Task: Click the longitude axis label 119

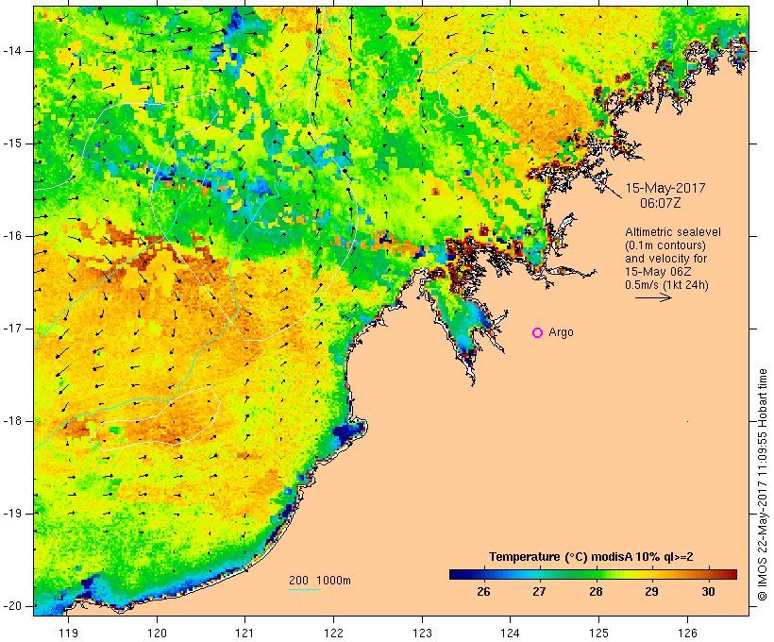Action: coord(68,634)
